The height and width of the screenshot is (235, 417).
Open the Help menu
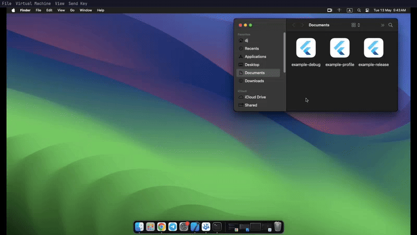tap(101, 10)
